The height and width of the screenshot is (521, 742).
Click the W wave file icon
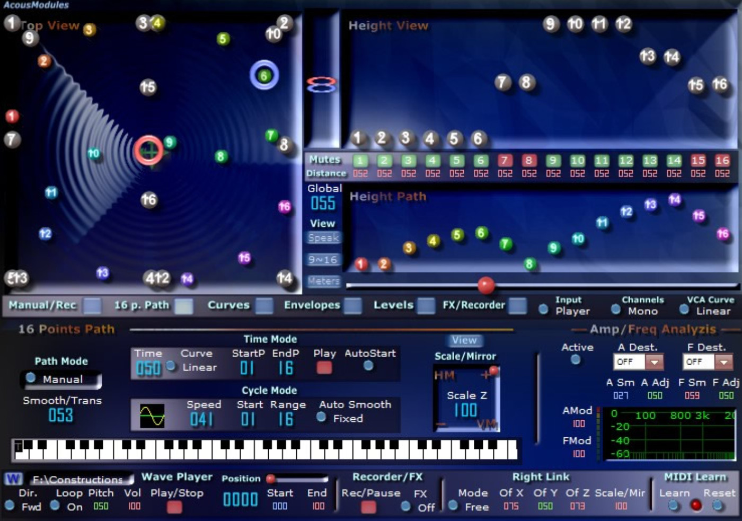pyautogui.click(x=13, y=479)
